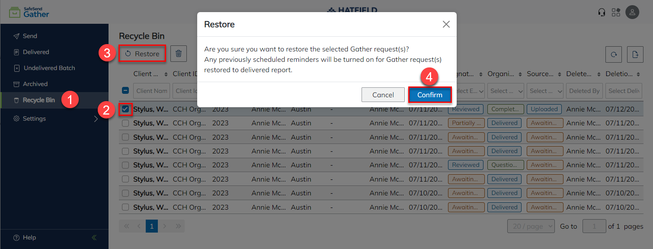
Task: Select the Restore icon in Recycle Bin toolbar
Action: (x=142, y=53)
